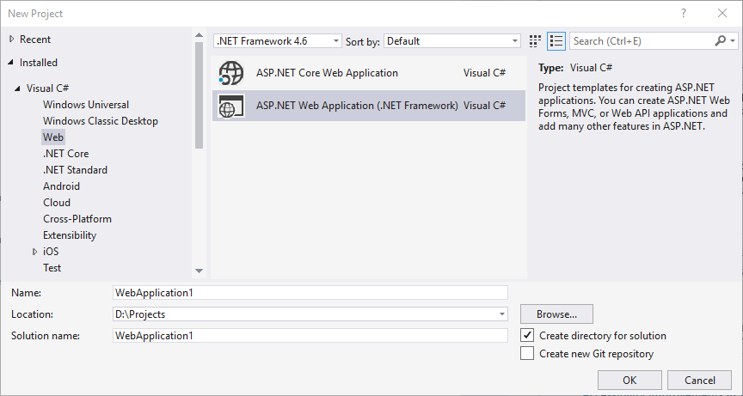Open the Location path dropdown

[502, 314]
